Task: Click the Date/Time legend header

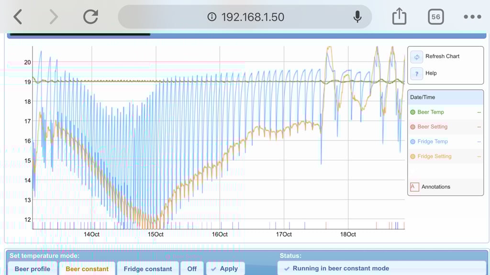Action: pos(445,97)
